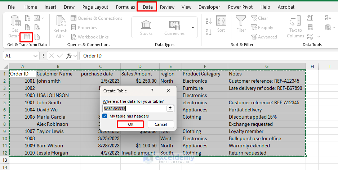Image resolution: width=338 pixels, height=170 pixels.
Task: Click cell with Bulk purchase for office
Action: click(267, 138)
